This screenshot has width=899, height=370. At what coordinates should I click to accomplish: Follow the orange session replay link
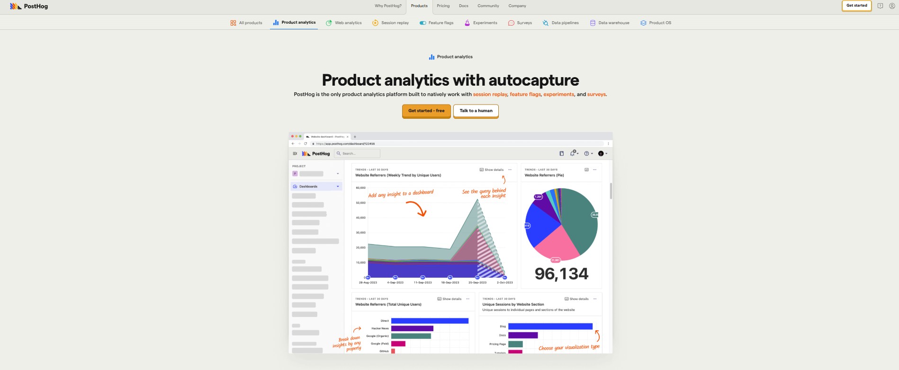pyautogui.click(x=490, y=94)
